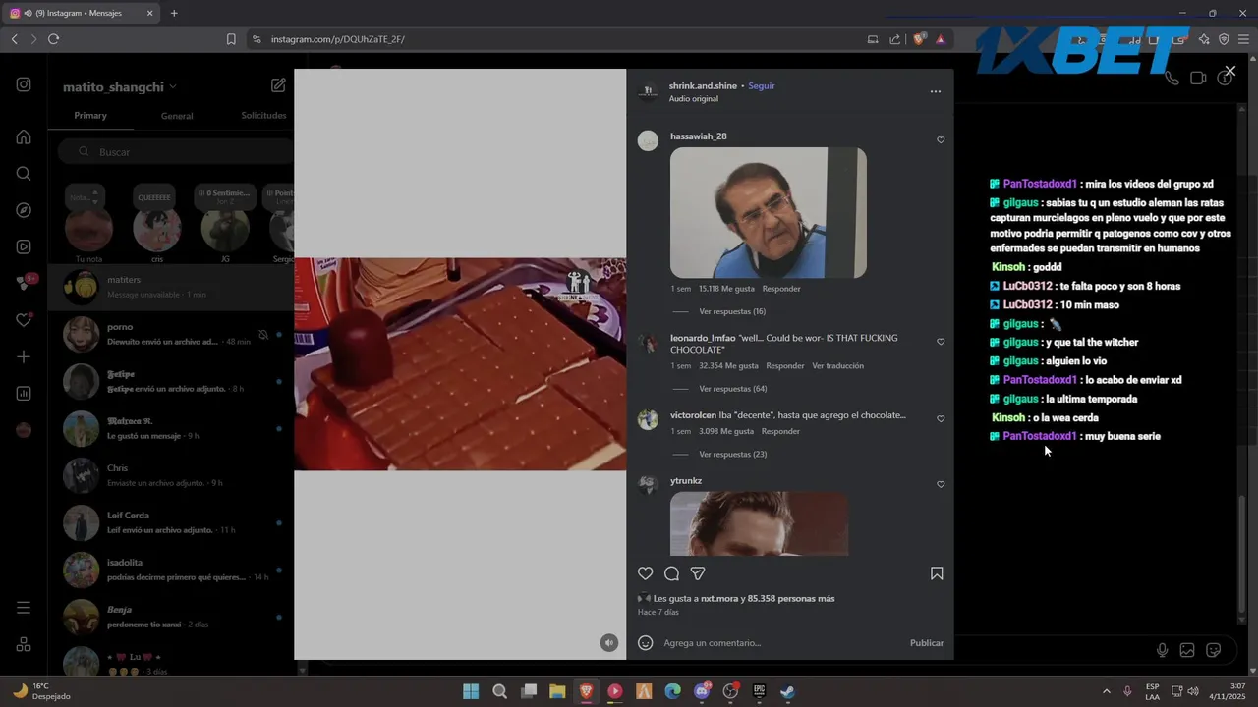This screenshot has width=1258, height=707.
Task: Open Notifications heart in the sidebar
Action: point(24,320)
